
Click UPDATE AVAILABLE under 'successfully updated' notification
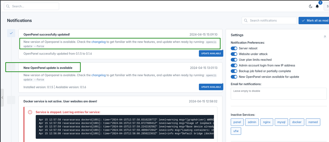(211, 54)
